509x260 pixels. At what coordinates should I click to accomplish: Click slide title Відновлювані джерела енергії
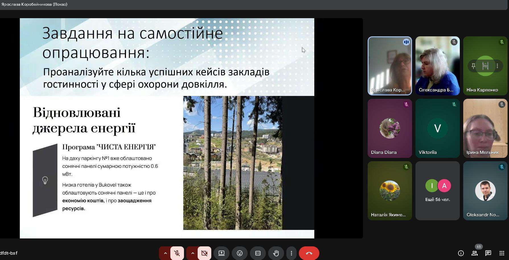[84, 120]
